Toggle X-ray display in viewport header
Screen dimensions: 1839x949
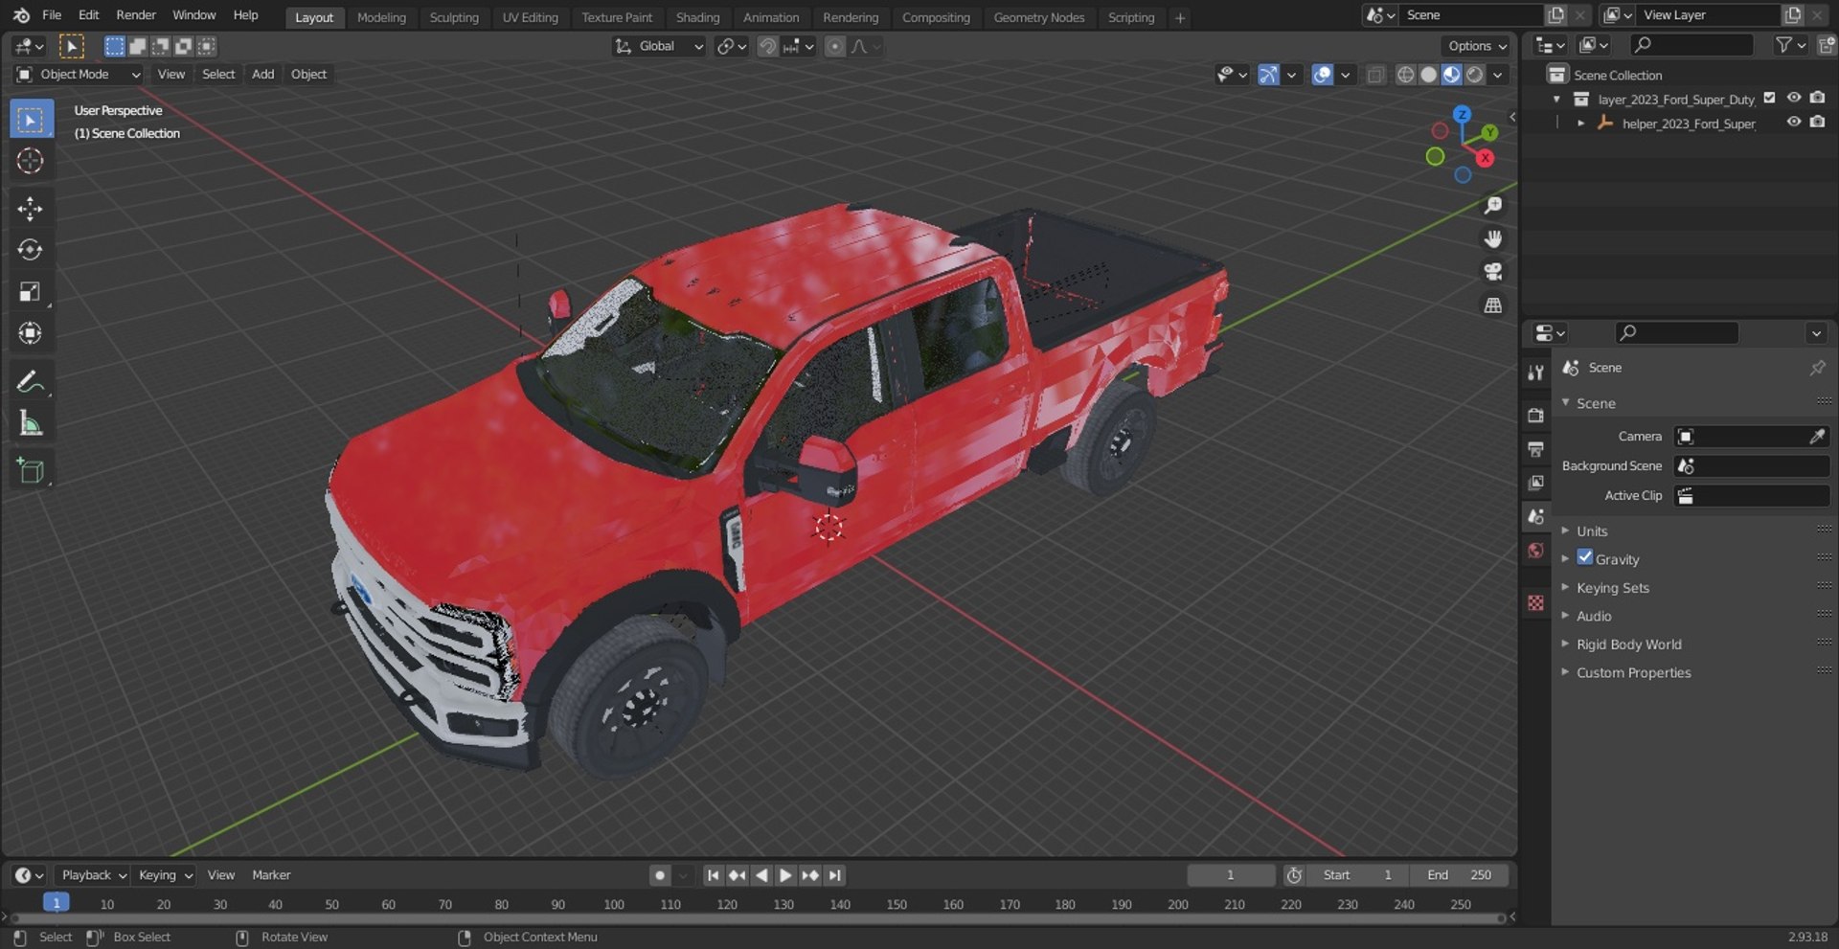tap(1375, 75)
